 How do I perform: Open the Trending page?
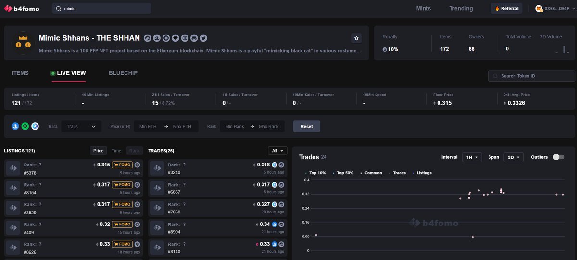[461, 9]
